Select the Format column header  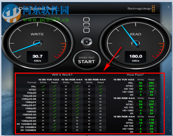click(x=32, y=83)
